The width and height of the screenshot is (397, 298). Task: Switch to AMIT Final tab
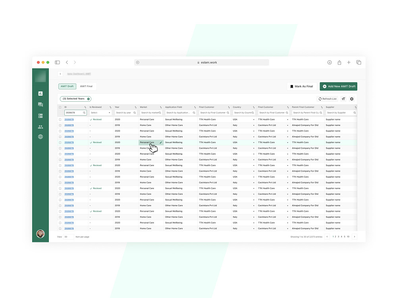pos(86,86)
